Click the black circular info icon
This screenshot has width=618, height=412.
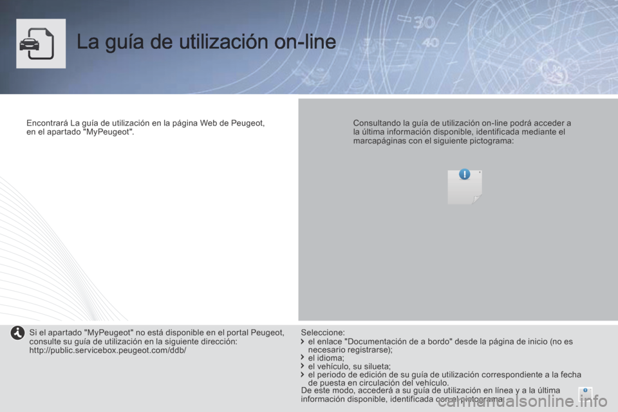click(x=18, y=333)
